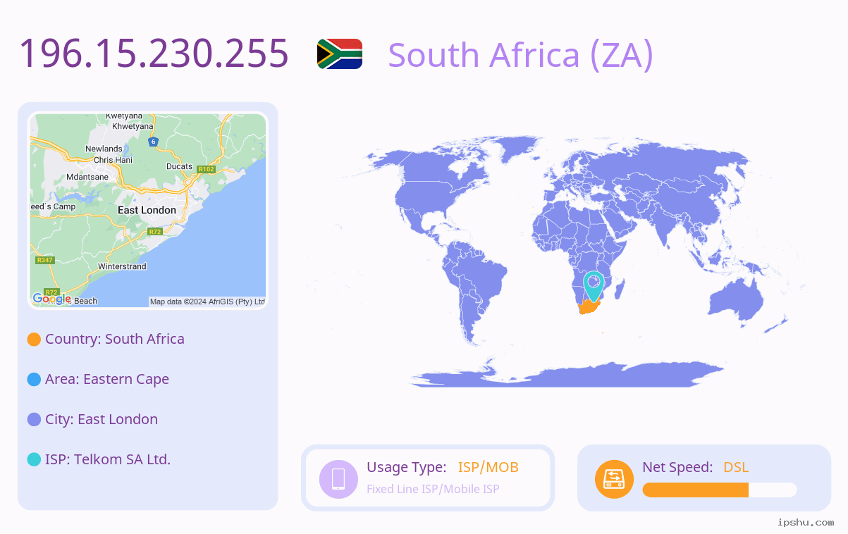The width and height of the screenshot is (848, 534).
Task: Click the Usage Type ISP/MOB label
Action: pyautogui.click(x=443, y=467)
